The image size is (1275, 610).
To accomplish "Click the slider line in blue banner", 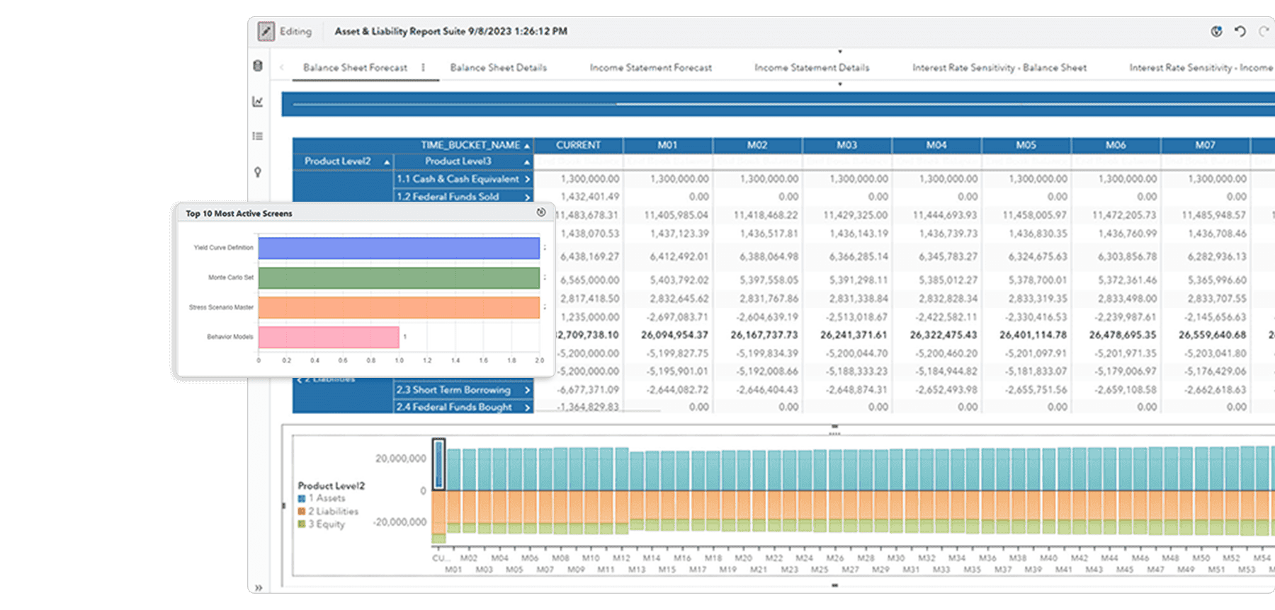I will 783,104.
